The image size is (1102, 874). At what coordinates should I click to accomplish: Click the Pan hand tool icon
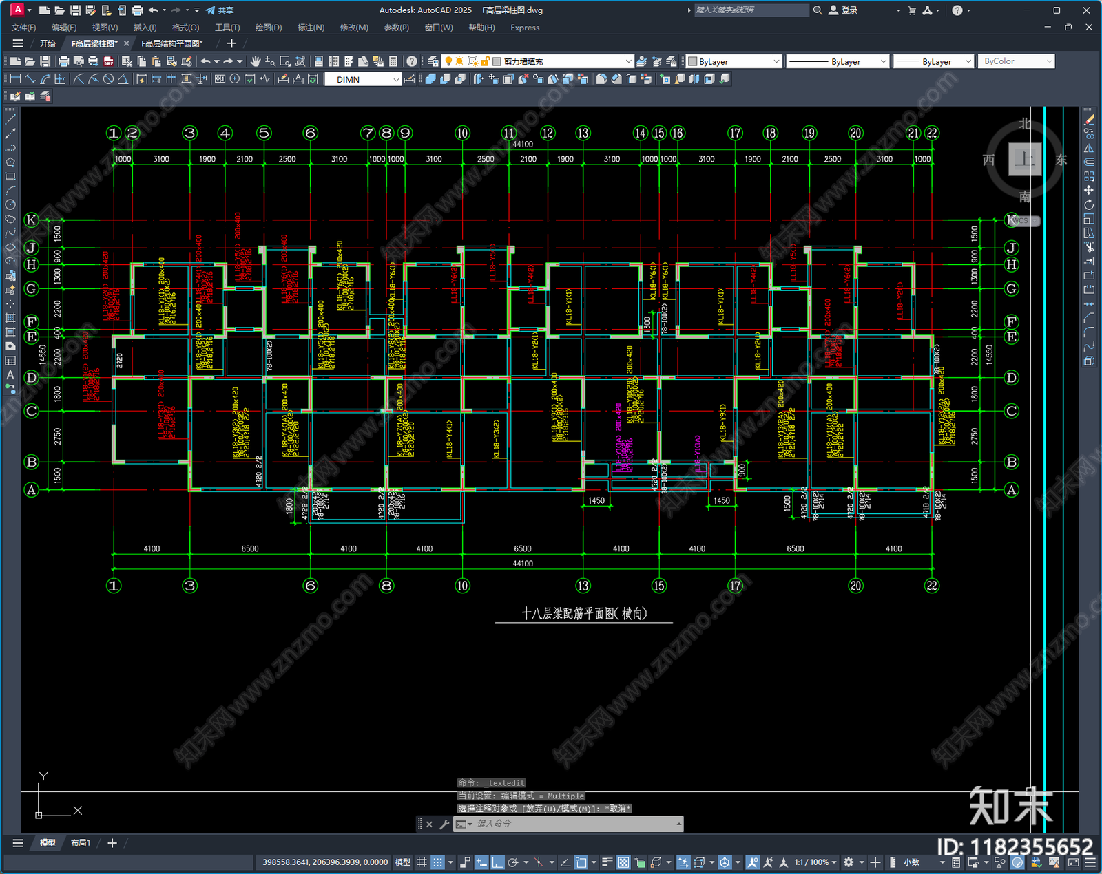click(x=256, y=61)
